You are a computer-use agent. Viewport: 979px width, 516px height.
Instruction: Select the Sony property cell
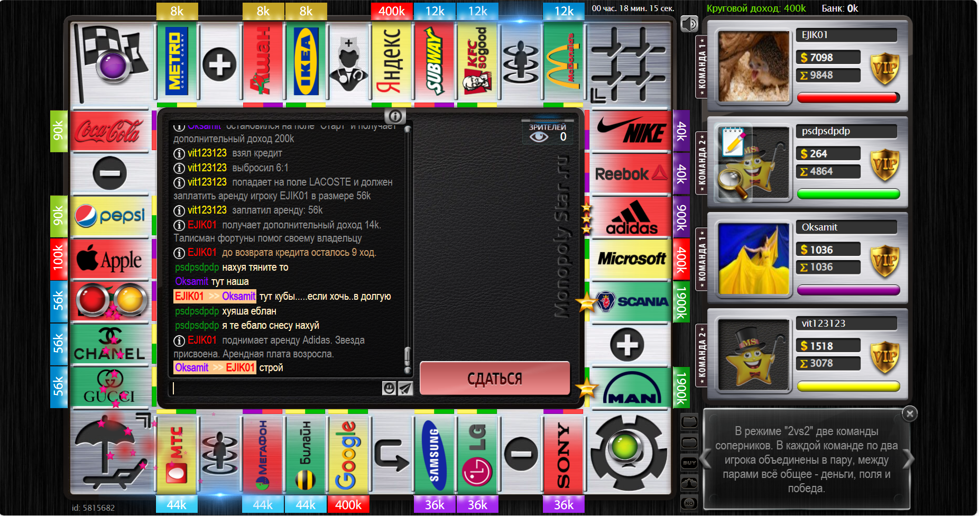pyautogui.click(x=564, y=455)
